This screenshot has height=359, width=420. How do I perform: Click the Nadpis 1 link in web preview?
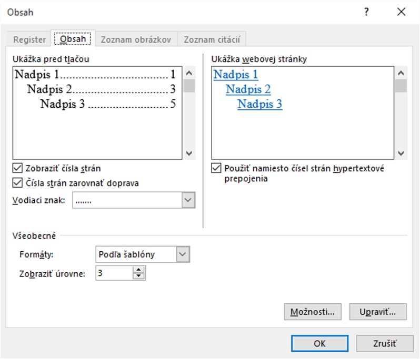[235, 75]
